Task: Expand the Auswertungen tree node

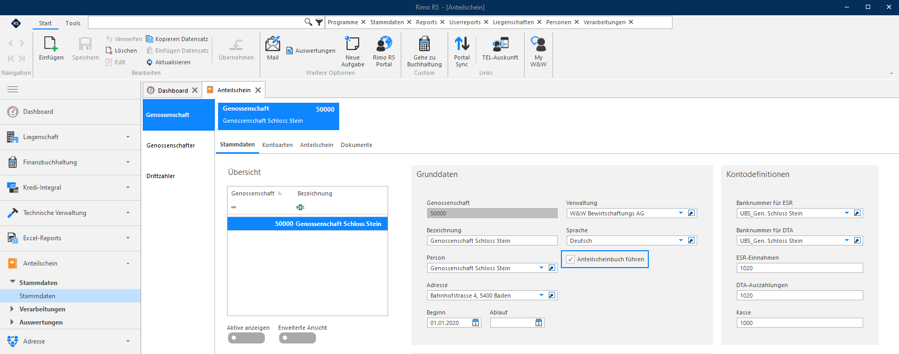Action: 12,322
